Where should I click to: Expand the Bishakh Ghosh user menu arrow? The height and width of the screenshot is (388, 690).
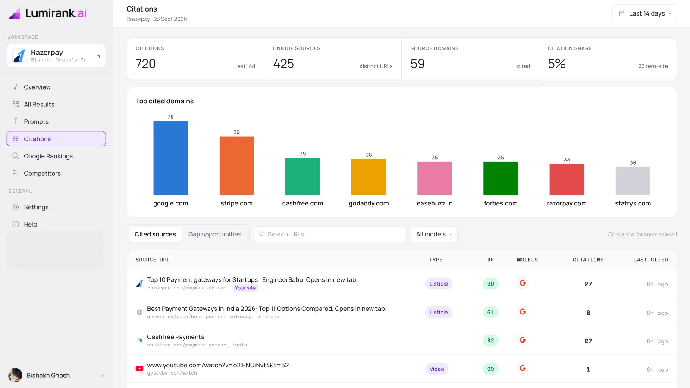[103, 376]
